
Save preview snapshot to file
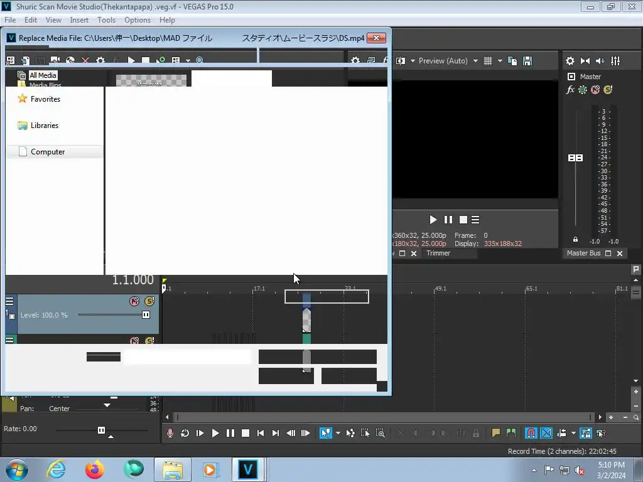coord(527,61)
